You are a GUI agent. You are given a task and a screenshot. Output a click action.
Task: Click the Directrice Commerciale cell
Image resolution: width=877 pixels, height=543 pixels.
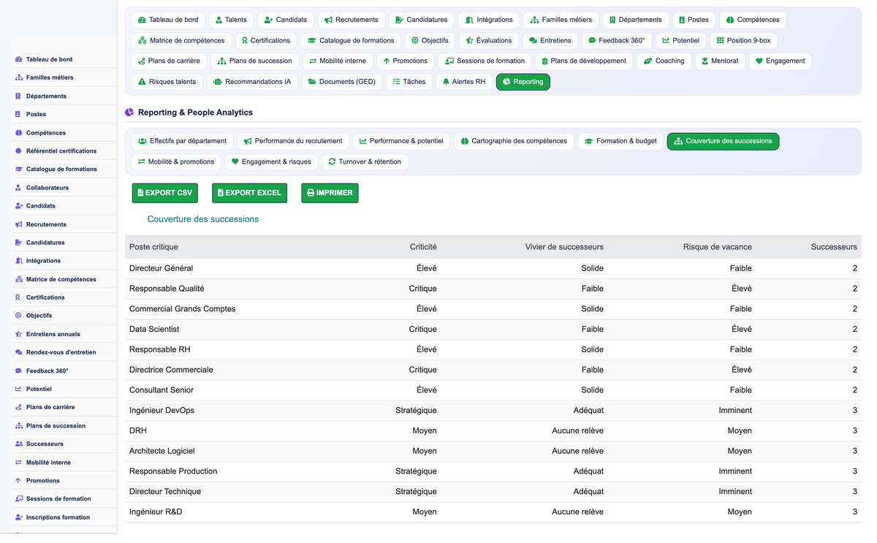tap(171, 370)
